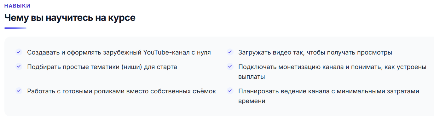Click the 'НАВЫКИ' section label
This screenshot has height=116, width=434.
[17, 6]
